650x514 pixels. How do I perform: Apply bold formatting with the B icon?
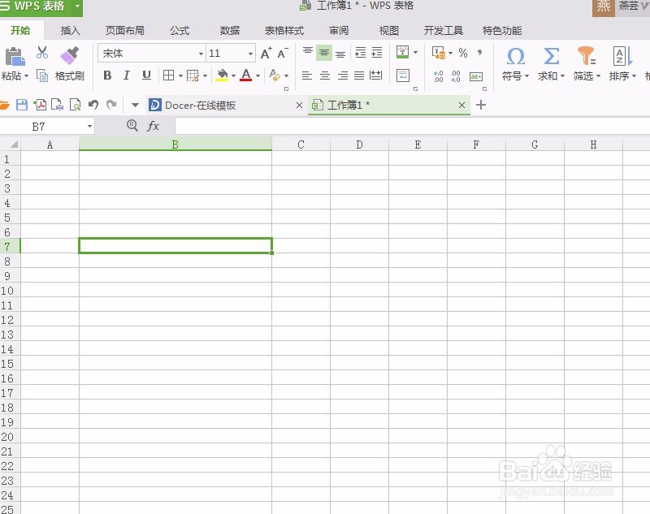[107, 76]
